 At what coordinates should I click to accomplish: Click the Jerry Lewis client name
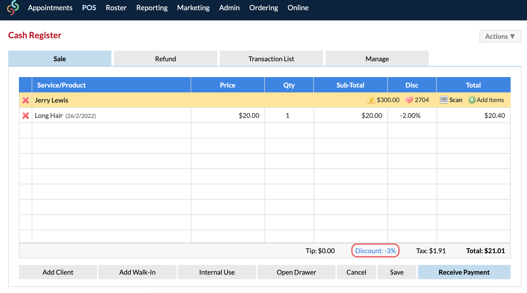[52, 100]
